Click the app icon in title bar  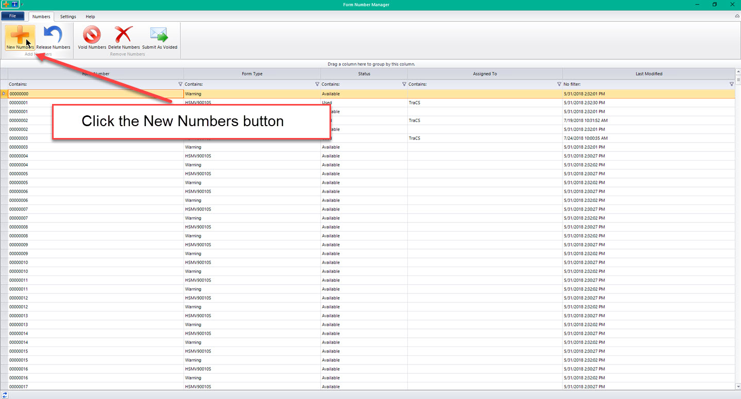point(5,5)
